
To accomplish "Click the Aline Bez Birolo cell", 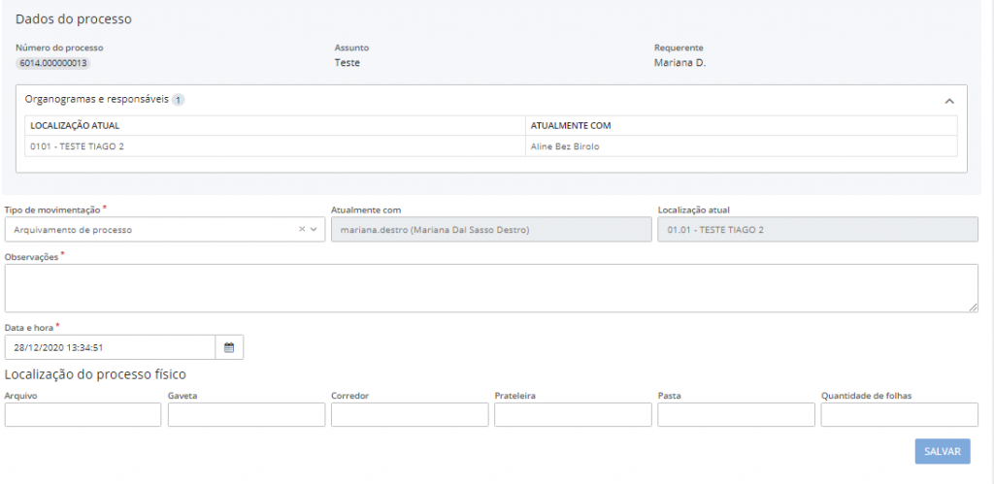I will pyautogui.click(x=565, y=146).
